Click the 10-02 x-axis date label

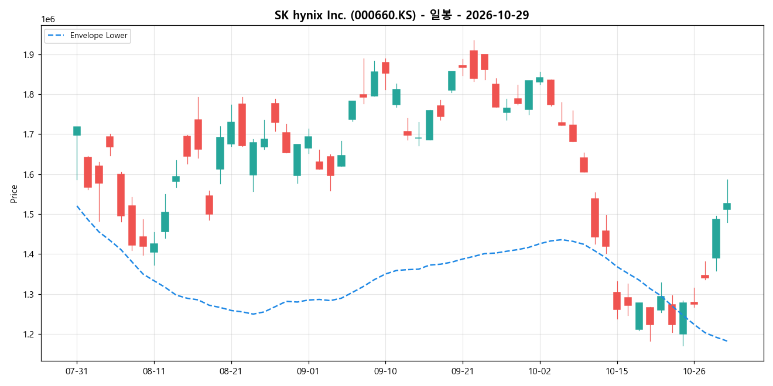pos(539,370)
